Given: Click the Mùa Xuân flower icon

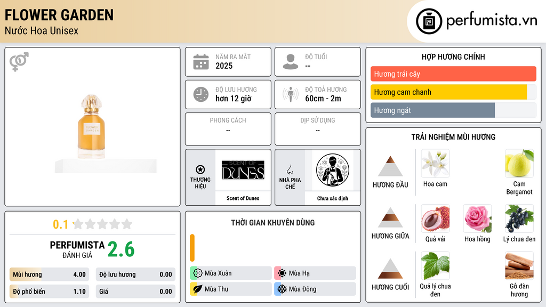Looking at the screenshot, I should click(x=197, y=273).
